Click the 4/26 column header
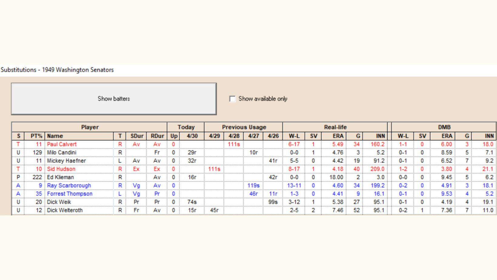Image resolution: width=497 pixels, height=280 pixels. pyautogui.click(x=273, y=136)
